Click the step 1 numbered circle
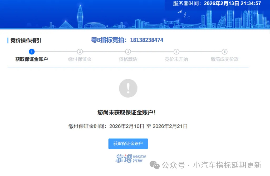Image resolution: width=270 pixels, height=176 pixels. click(32, 52)
